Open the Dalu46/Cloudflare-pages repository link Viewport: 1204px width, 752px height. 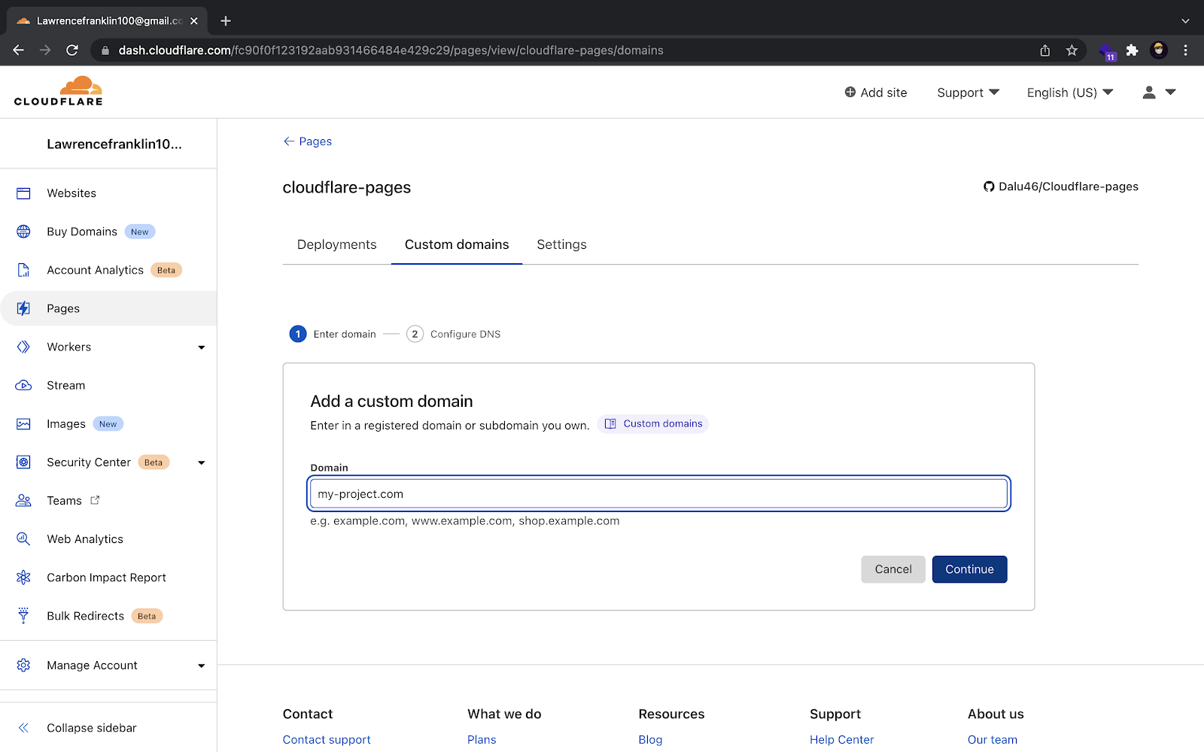pyautogui.click(x=1068, y=186)
